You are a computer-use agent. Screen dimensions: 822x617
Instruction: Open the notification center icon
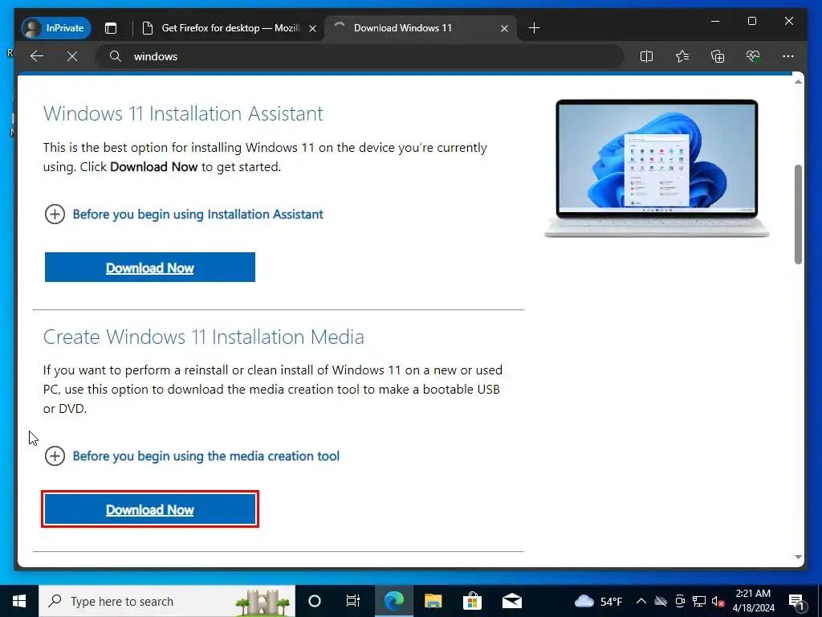point(796,601)
